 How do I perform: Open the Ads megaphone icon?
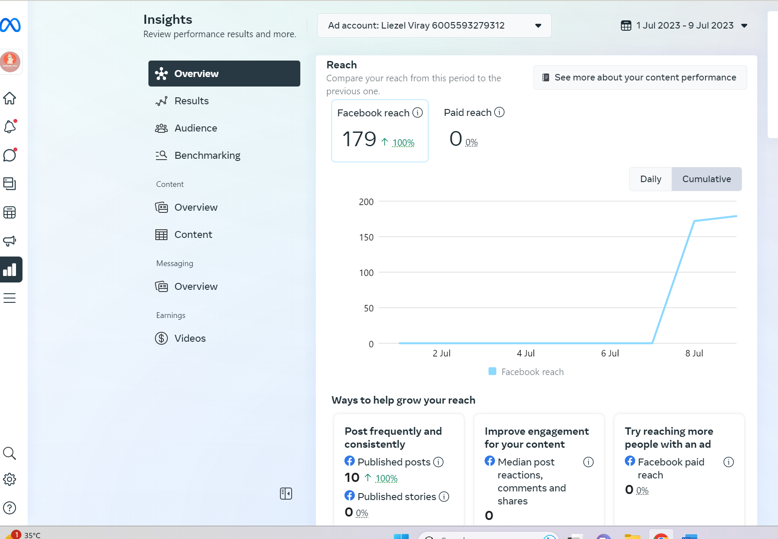coord(10,241)
